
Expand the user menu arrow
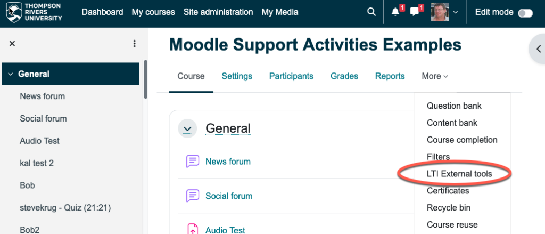(x=456, y=12)
